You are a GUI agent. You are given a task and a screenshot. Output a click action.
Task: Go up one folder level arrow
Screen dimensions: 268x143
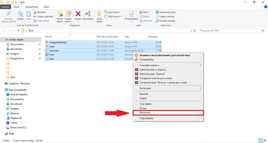tap(18, 31)
